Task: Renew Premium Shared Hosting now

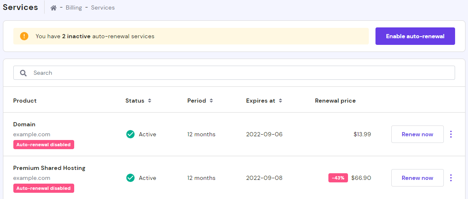Action: click(x=417, y=178)
